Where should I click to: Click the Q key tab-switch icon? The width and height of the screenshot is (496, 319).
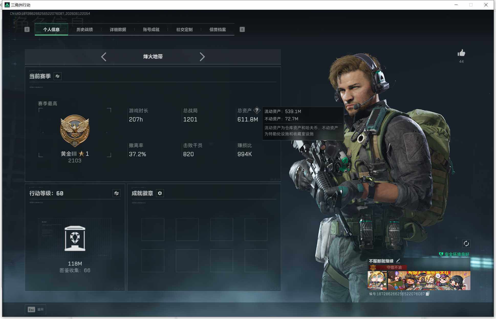click(27, 29)
